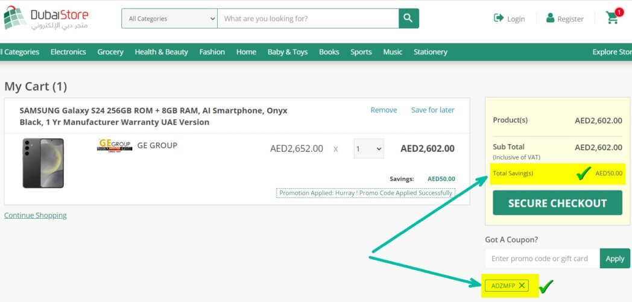Select Baby & Toys category
The width and height of the screenshot is (632, 302).
pyautogui.click(x=288, y=52)
